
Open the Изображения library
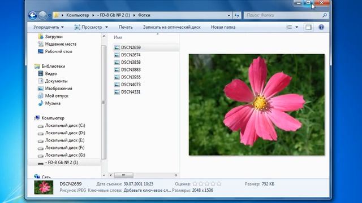[59, 89]
